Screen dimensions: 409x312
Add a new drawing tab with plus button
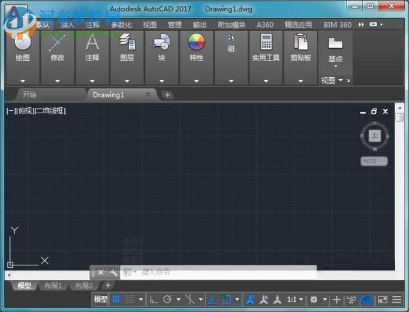point(168,95)
